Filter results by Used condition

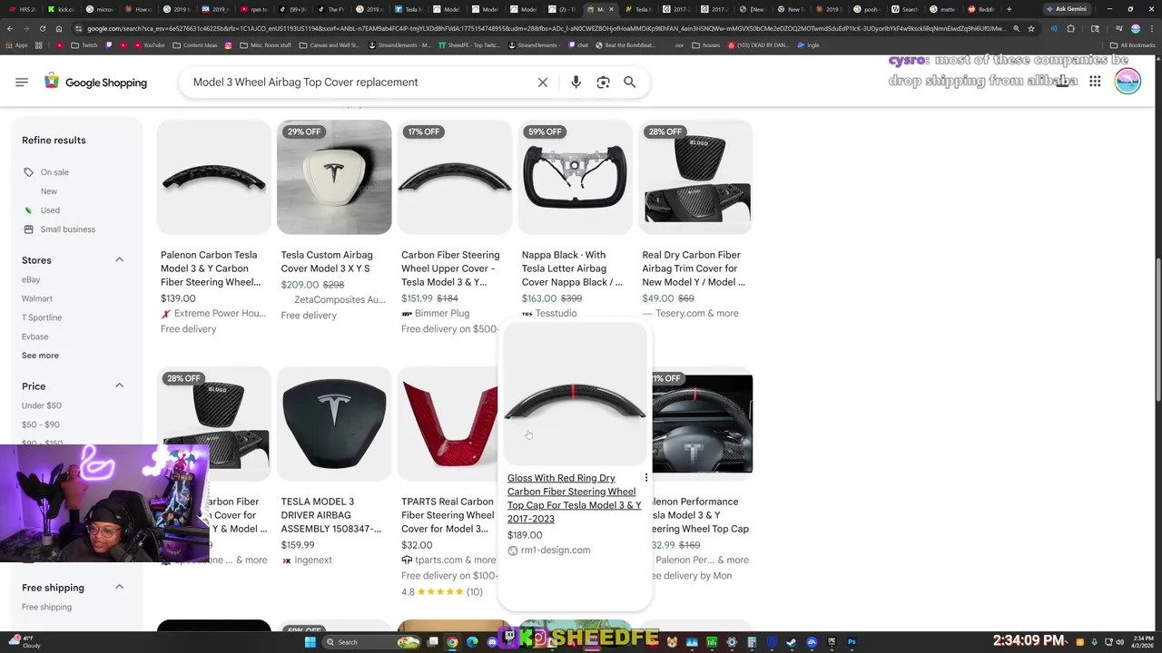point(50,210)
